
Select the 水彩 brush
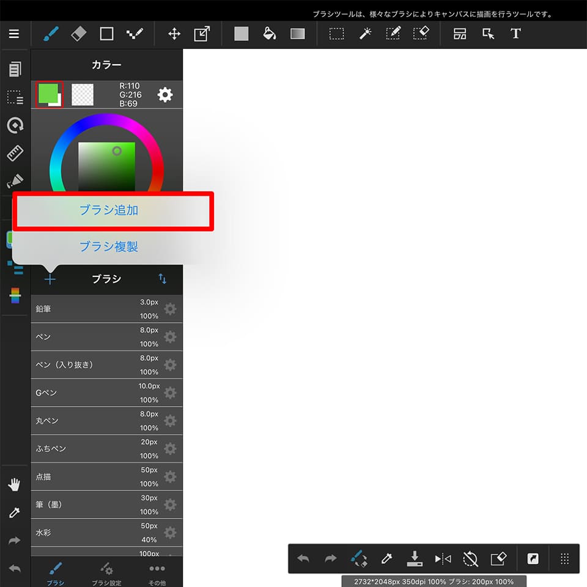106,533
